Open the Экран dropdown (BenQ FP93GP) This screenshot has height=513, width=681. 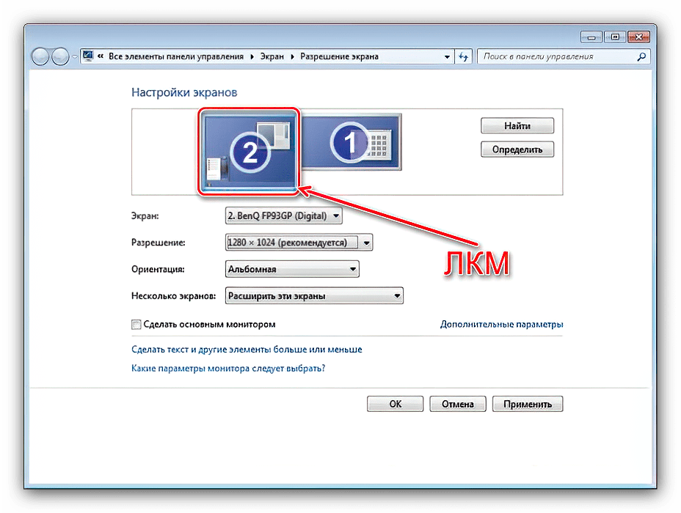pyautogui.click(x=283, y=215)
